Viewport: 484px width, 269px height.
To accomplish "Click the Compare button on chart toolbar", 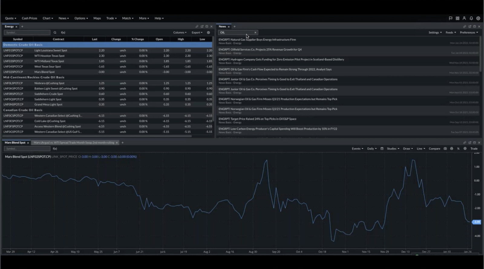I will click(434, 149).
